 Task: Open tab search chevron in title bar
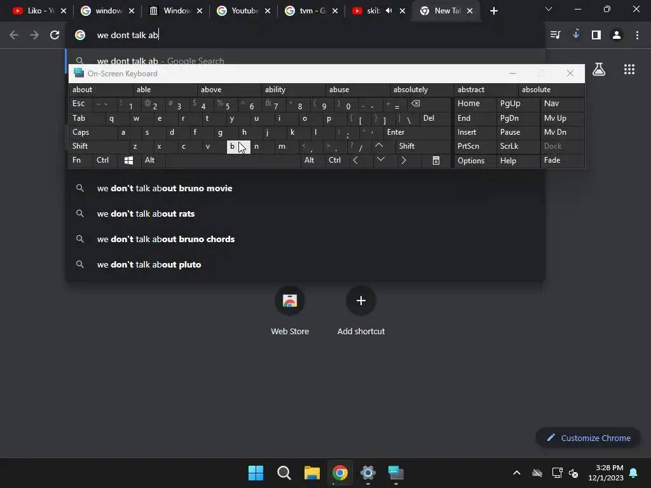[x=549, y=9]
